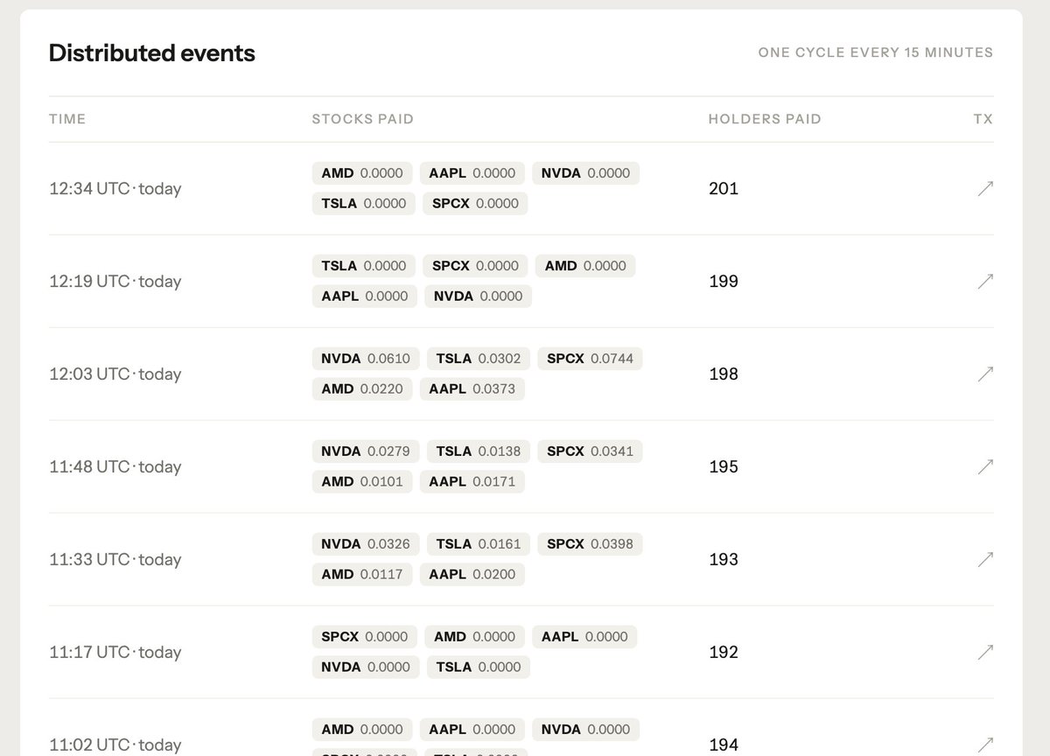Click holders paid value 194
Viewport: 1050px width, 756px height.
(724, 745)
